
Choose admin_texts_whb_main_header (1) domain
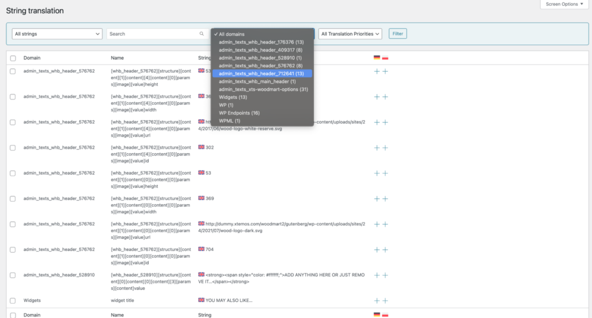click(x=262, y=82)
